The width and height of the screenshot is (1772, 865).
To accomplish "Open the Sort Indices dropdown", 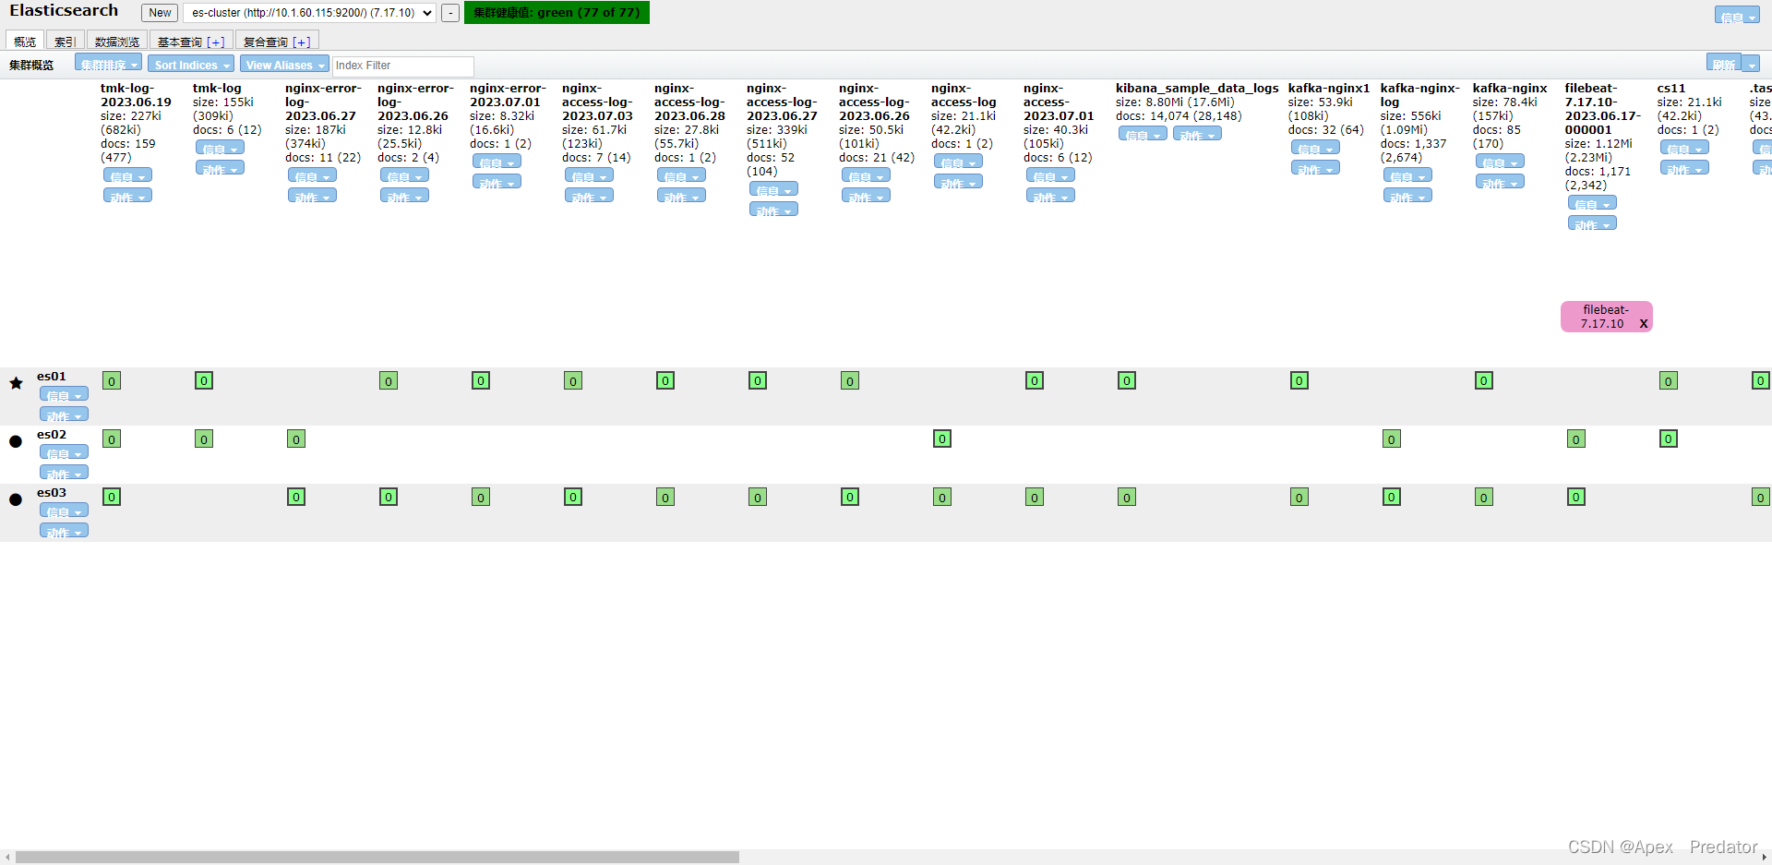I will [x=192, y=64].
